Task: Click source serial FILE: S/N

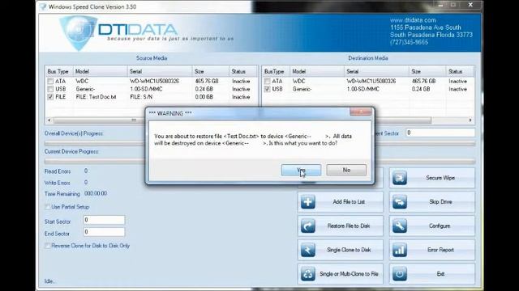Action: pyautogui.click(x=141, y=97)
